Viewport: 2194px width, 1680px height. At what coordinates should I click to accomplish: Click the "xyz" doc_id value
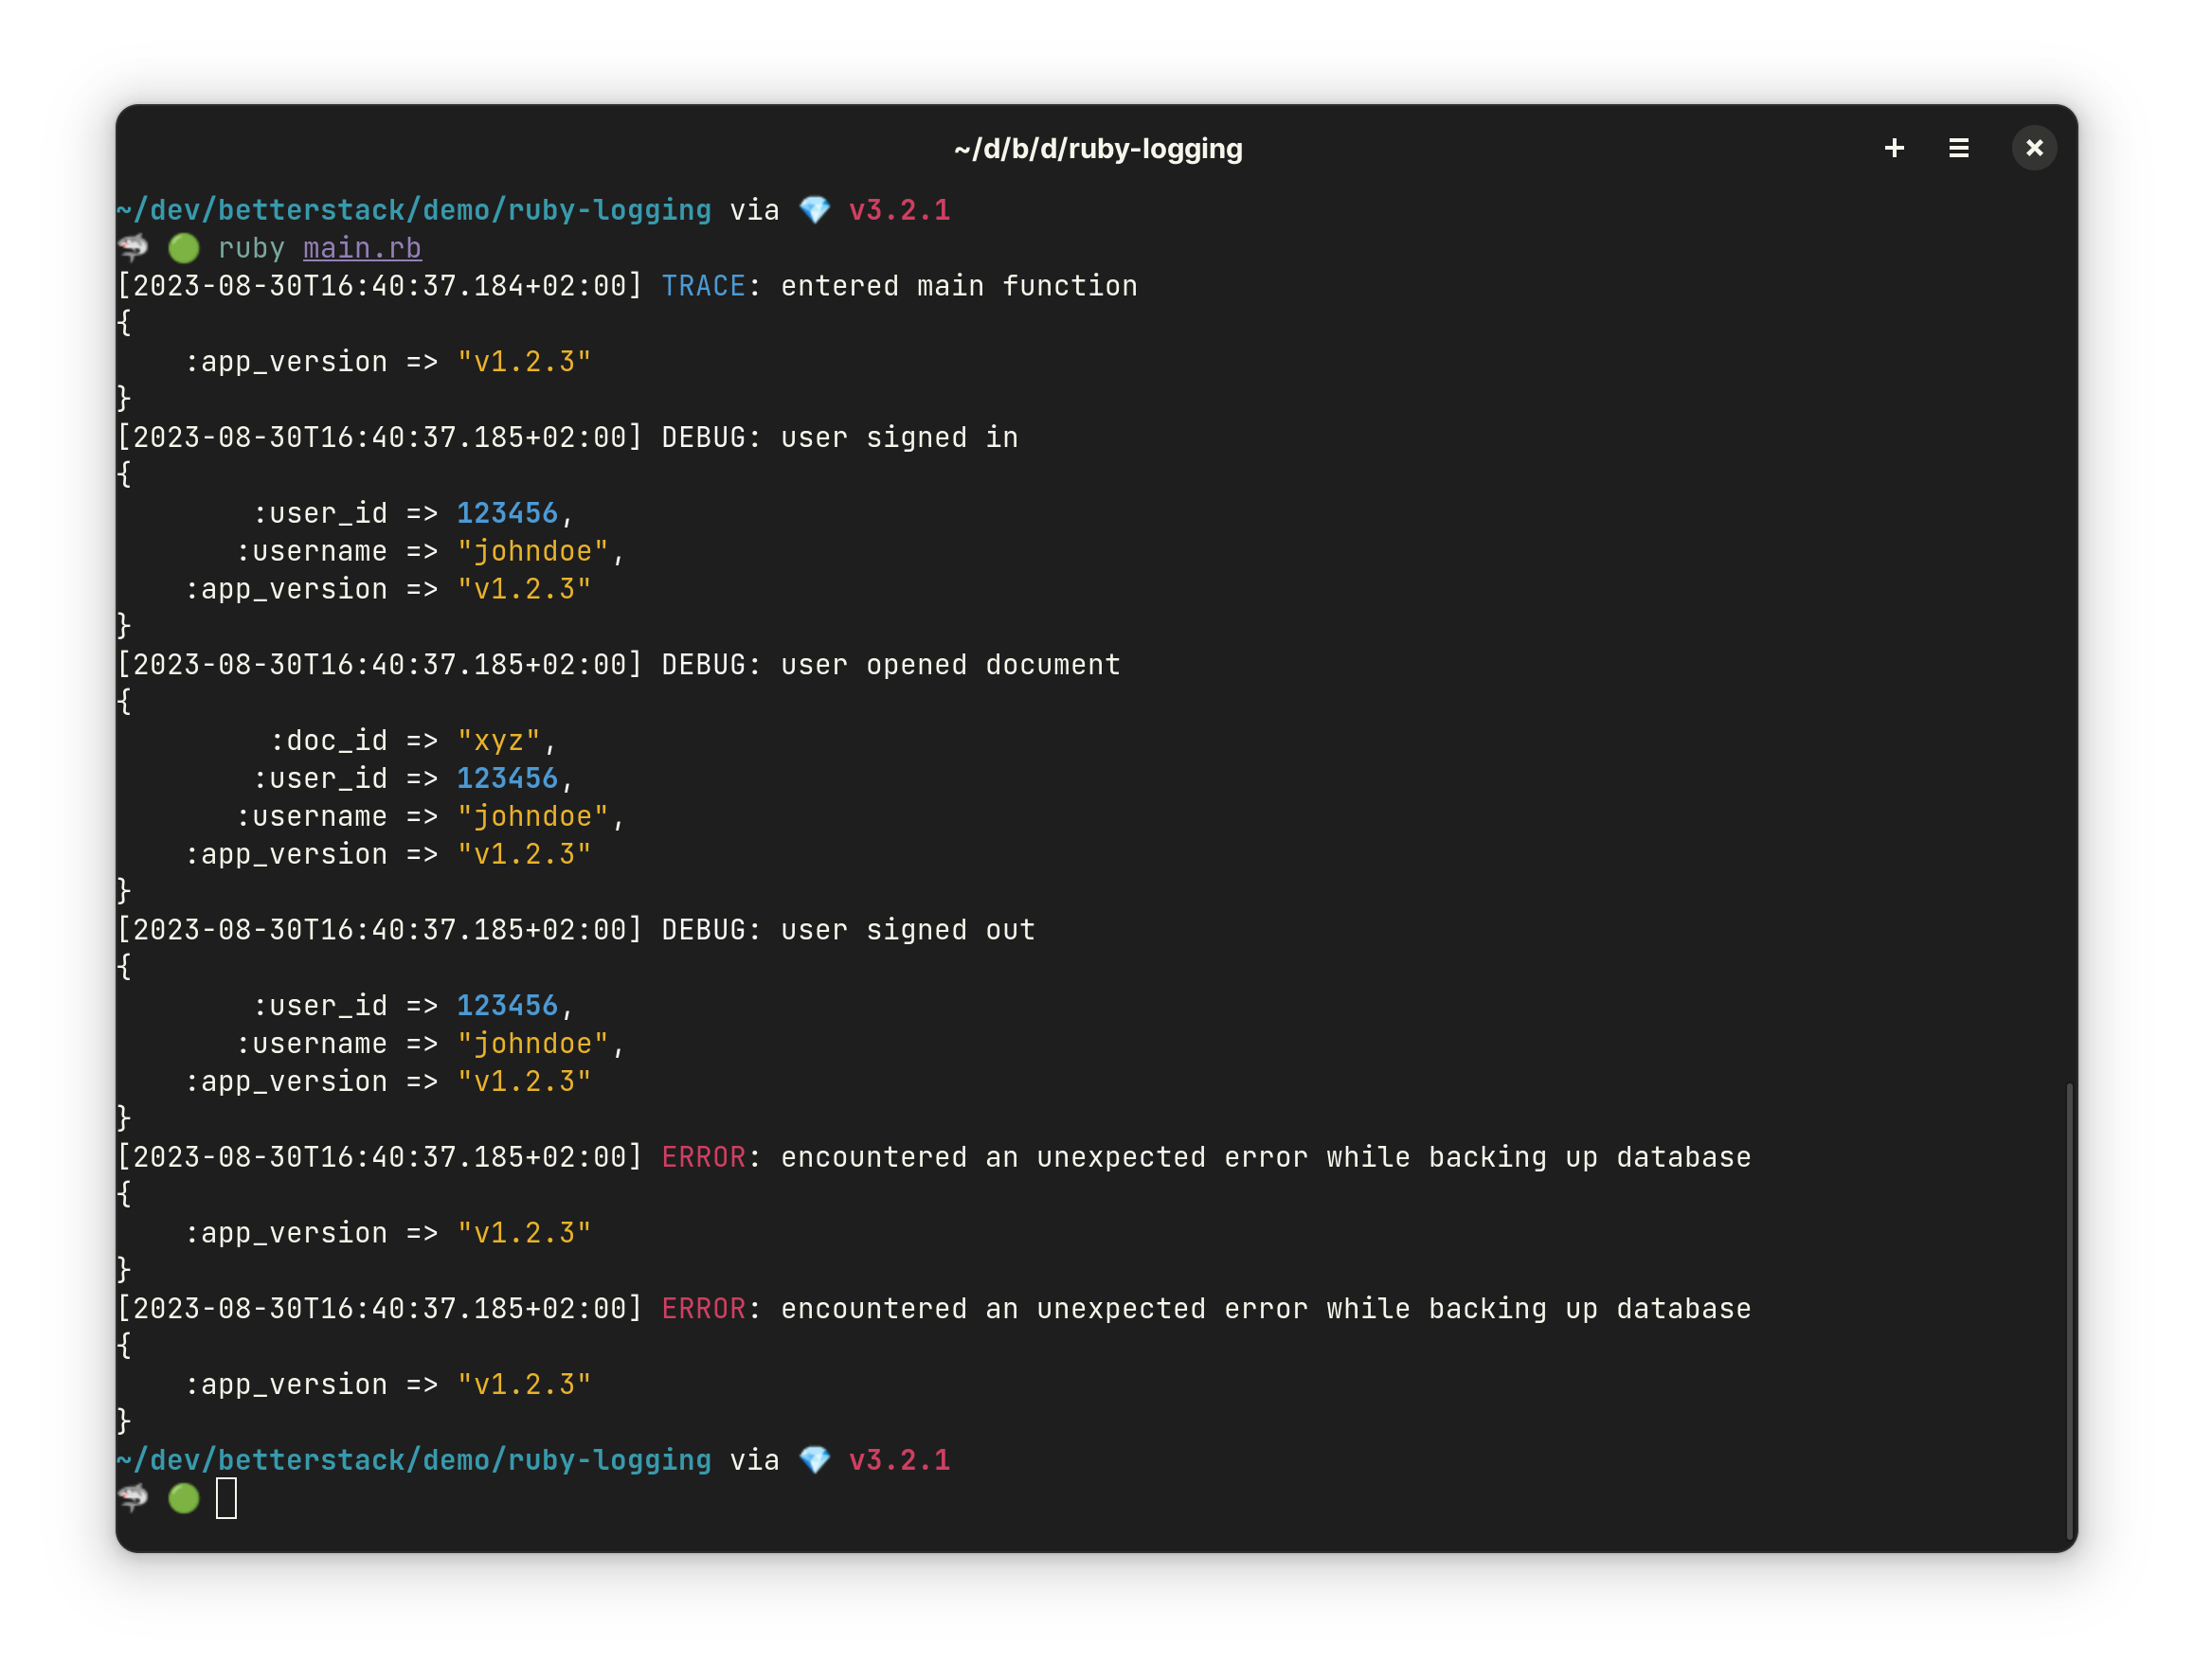(498, 741)
